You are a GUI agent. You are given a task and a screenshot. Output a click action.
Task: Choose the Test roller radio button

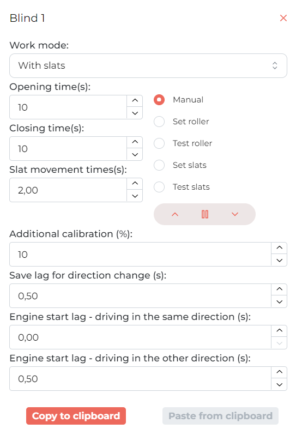coord(159,143)
